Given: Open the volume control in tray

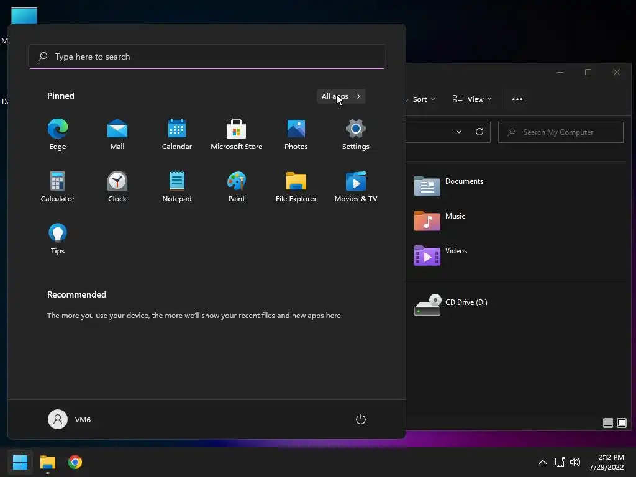Looking at the screenshot, I should 575,462.
